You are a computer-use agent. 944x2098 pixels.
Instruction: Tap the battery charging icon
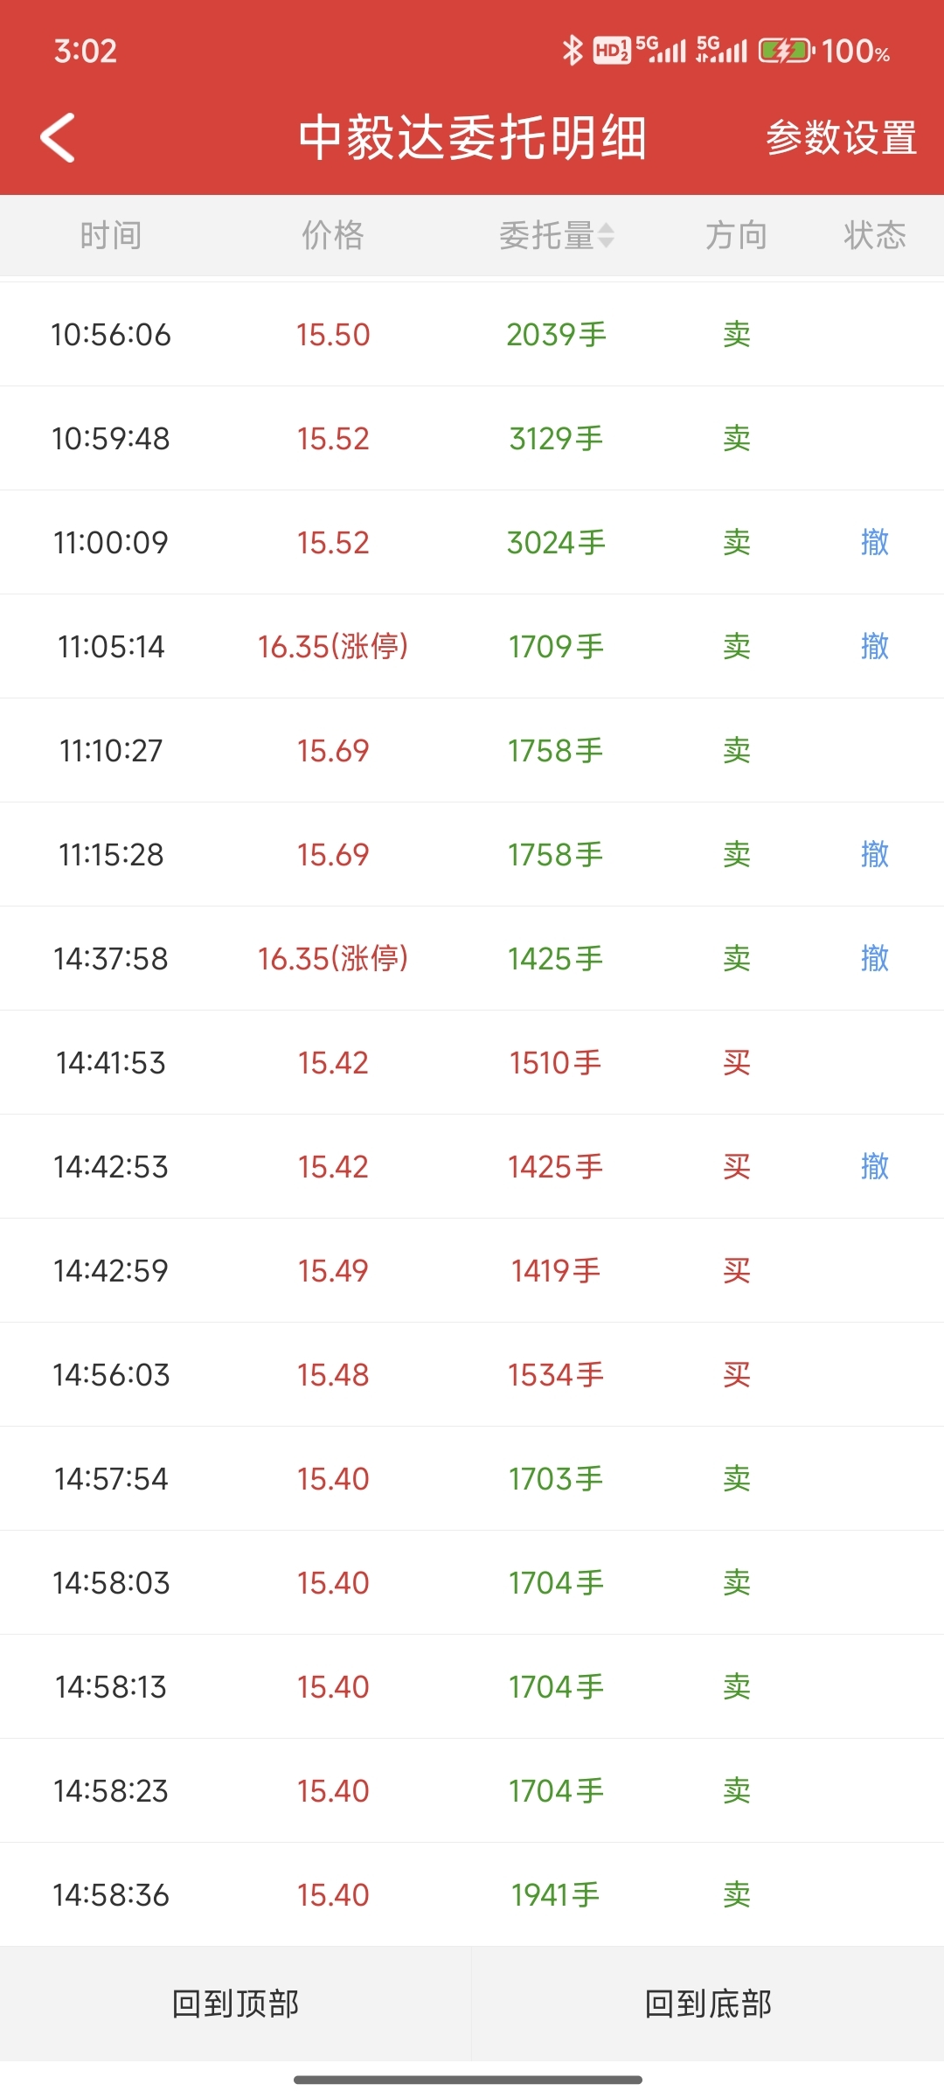pos(786,51)
